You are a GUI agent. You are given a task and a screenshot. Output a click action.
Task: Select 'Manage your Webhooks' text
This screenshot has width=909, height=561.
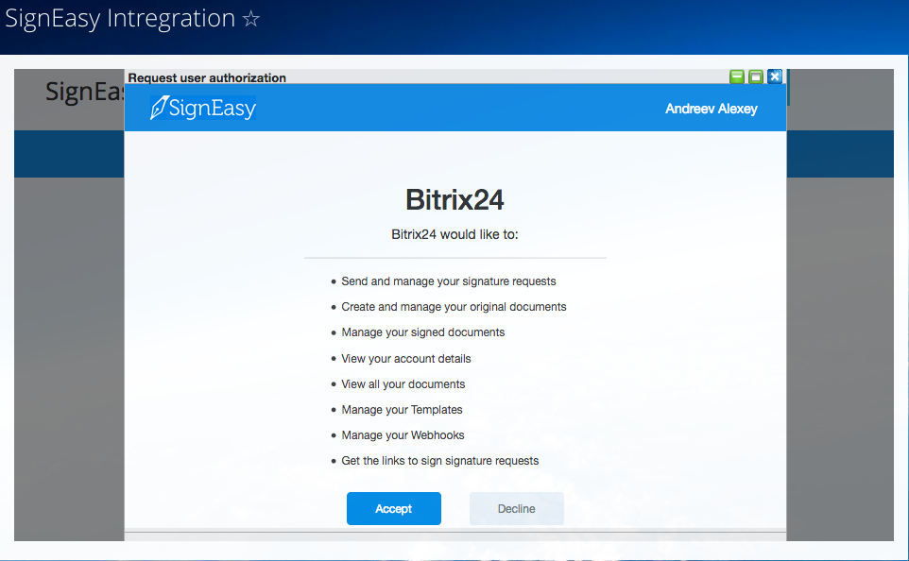[x=403, y=435]
